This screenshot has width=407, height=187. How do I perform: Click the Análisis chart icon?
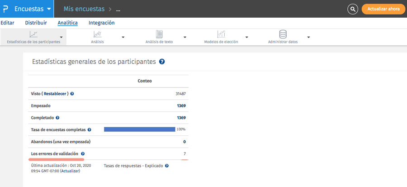97,34
